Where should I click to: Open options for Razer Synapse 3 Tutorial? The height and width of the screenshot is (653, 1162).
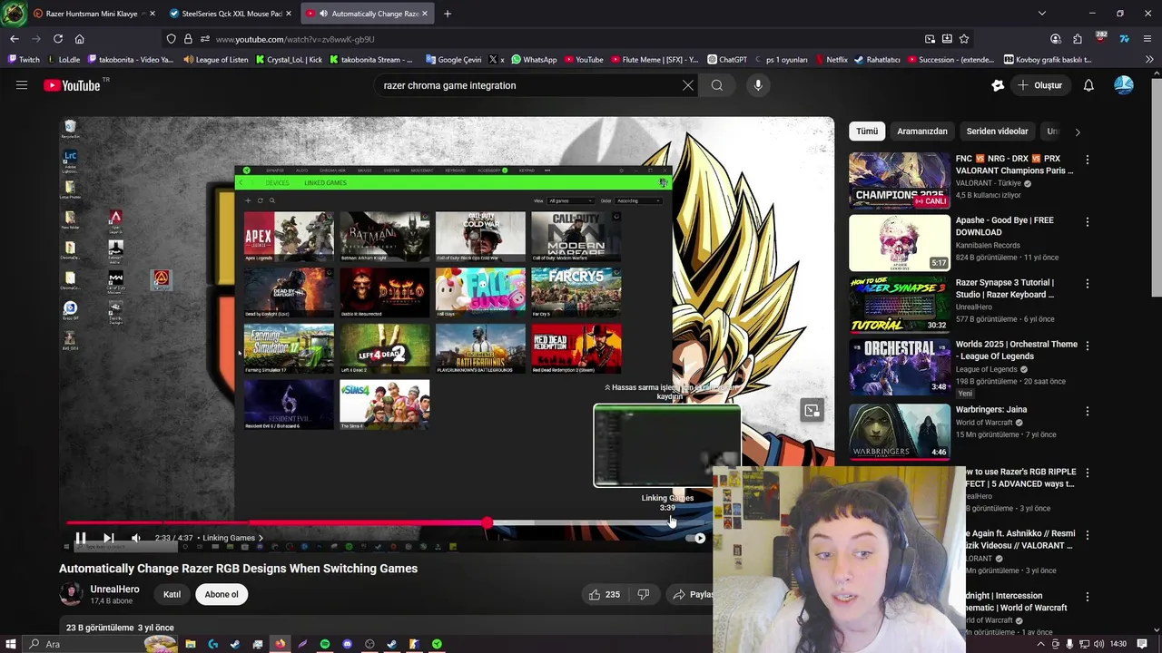point(1087,283)
